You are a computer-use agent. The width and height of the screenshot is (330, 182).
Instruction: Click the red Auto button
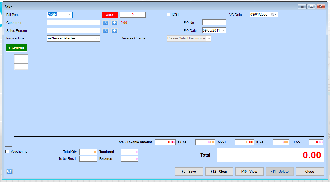pyautogui.click(x=110, y=15)
